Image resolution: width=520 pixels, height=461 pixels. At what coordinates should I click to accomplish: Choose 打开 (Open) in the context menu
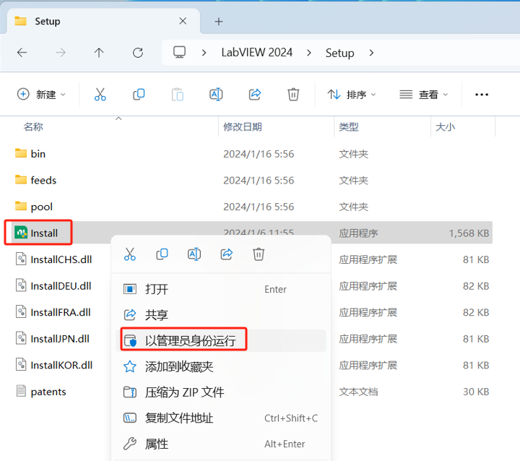click(x=221, y=289)
